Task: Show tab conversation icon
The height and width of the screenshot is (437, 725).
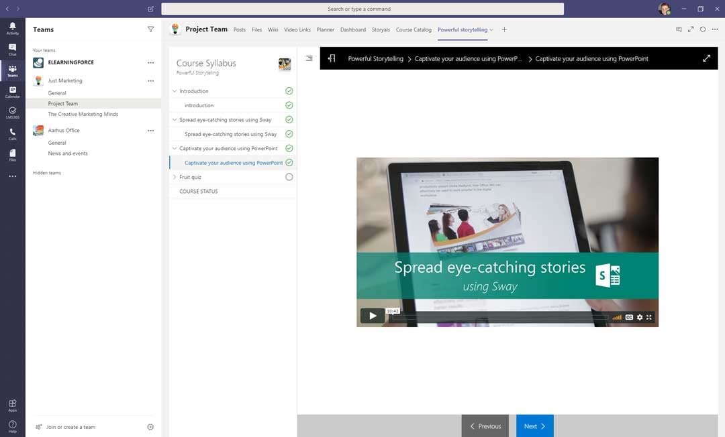Action: coord(679,29)
